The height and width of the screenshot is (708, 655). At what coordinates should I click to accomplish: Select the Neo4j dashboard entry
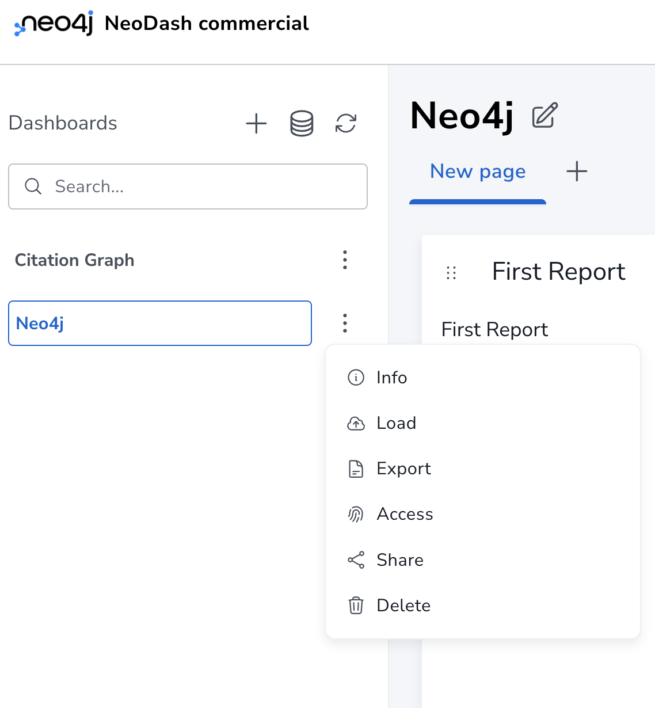(160, 323)
